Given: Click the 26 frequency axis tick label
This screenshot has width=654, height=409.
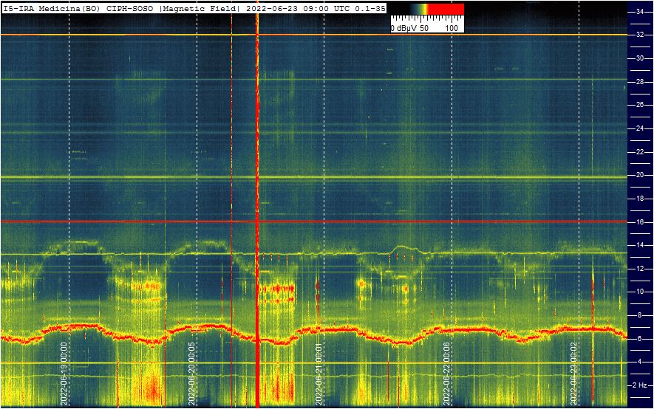Looking at the screenshot, I should [x=641, y=105].
